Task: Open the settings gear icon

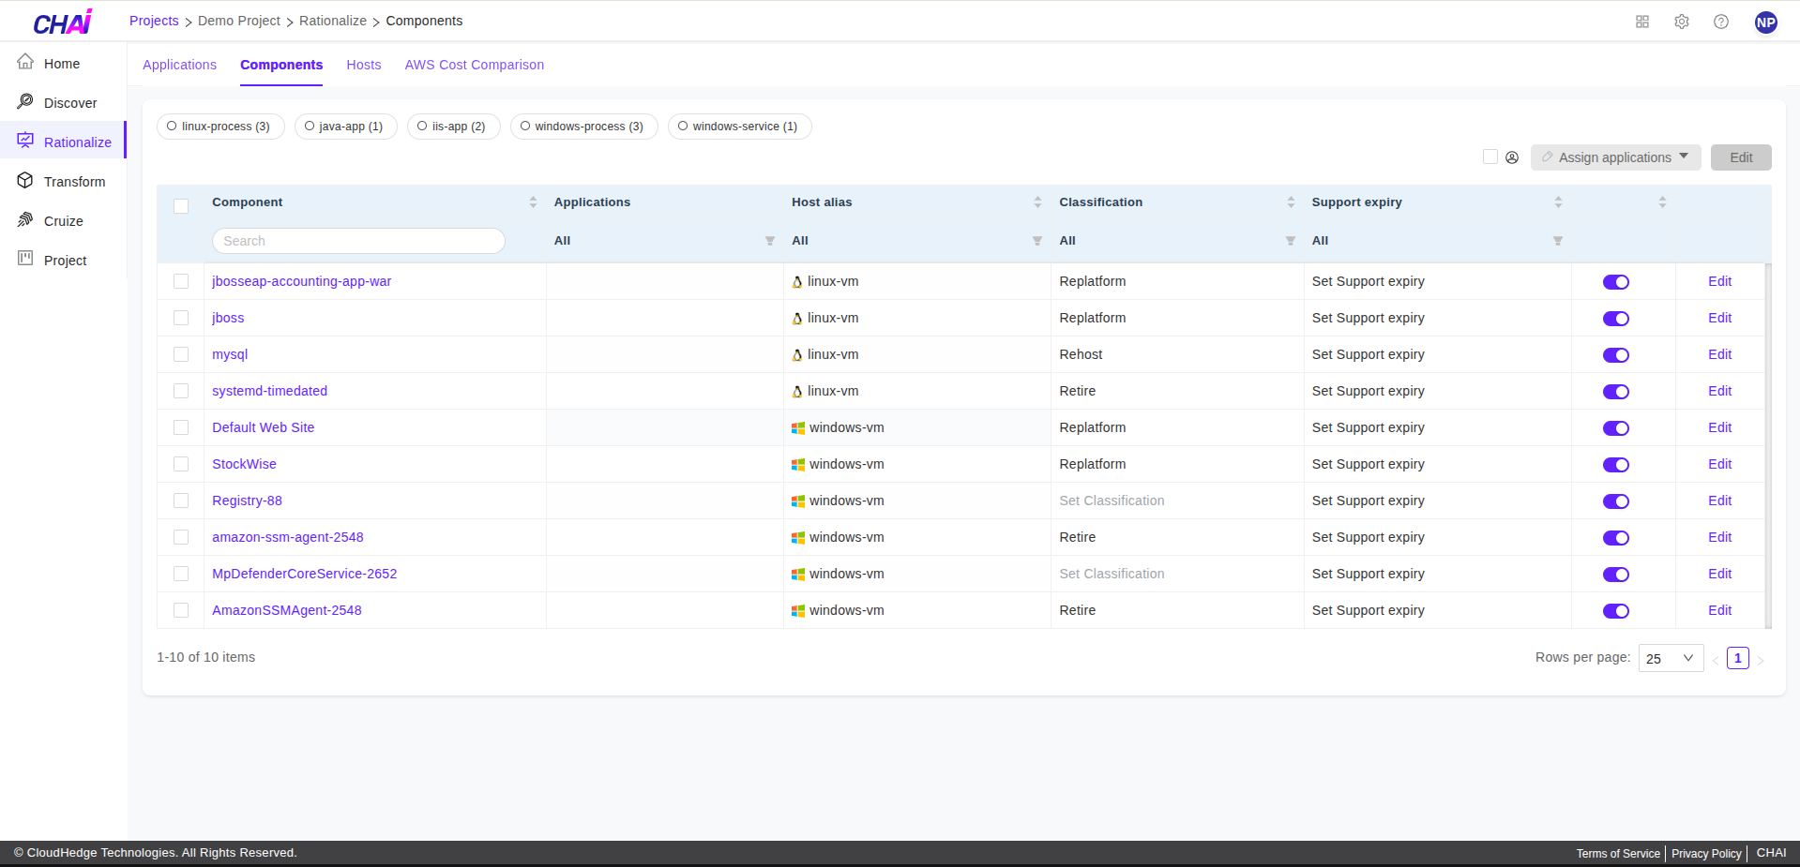Action: tap(1682, 21)
